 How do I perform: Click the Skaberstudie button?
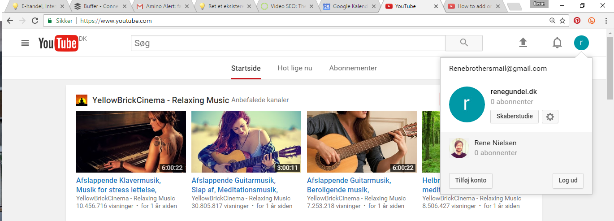coord(515,117)
